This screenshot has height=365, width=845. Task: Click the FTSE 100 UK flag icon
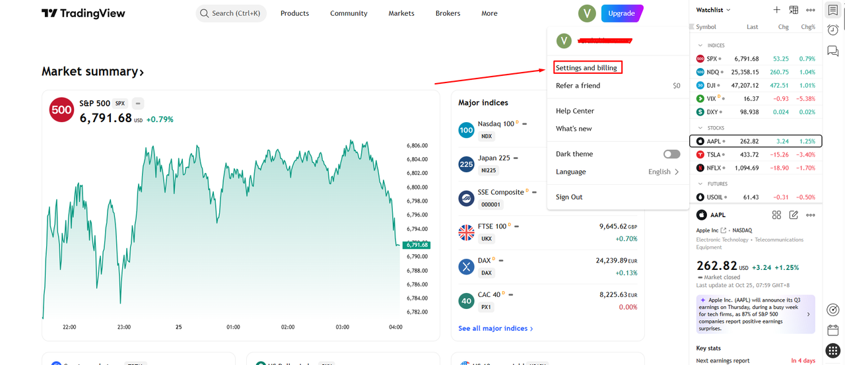coord(467,232)
